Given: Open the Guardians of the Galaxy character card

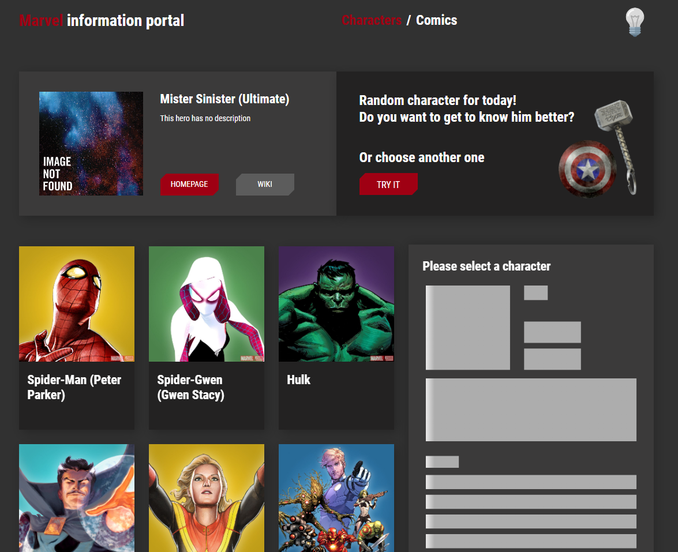Looking at the screenshot, I should coord(336,498).
